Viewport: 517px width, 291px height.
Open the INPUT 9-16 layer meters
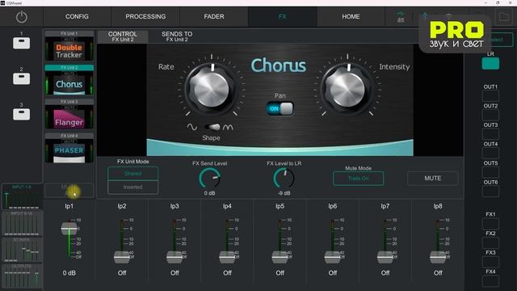[x=22, y=223]
